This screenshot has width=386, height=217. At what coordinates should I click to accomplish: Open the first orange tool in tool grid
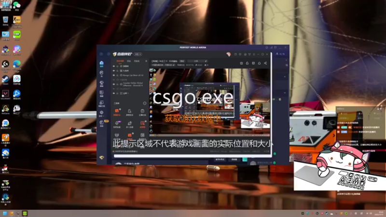tap(117, 112)
